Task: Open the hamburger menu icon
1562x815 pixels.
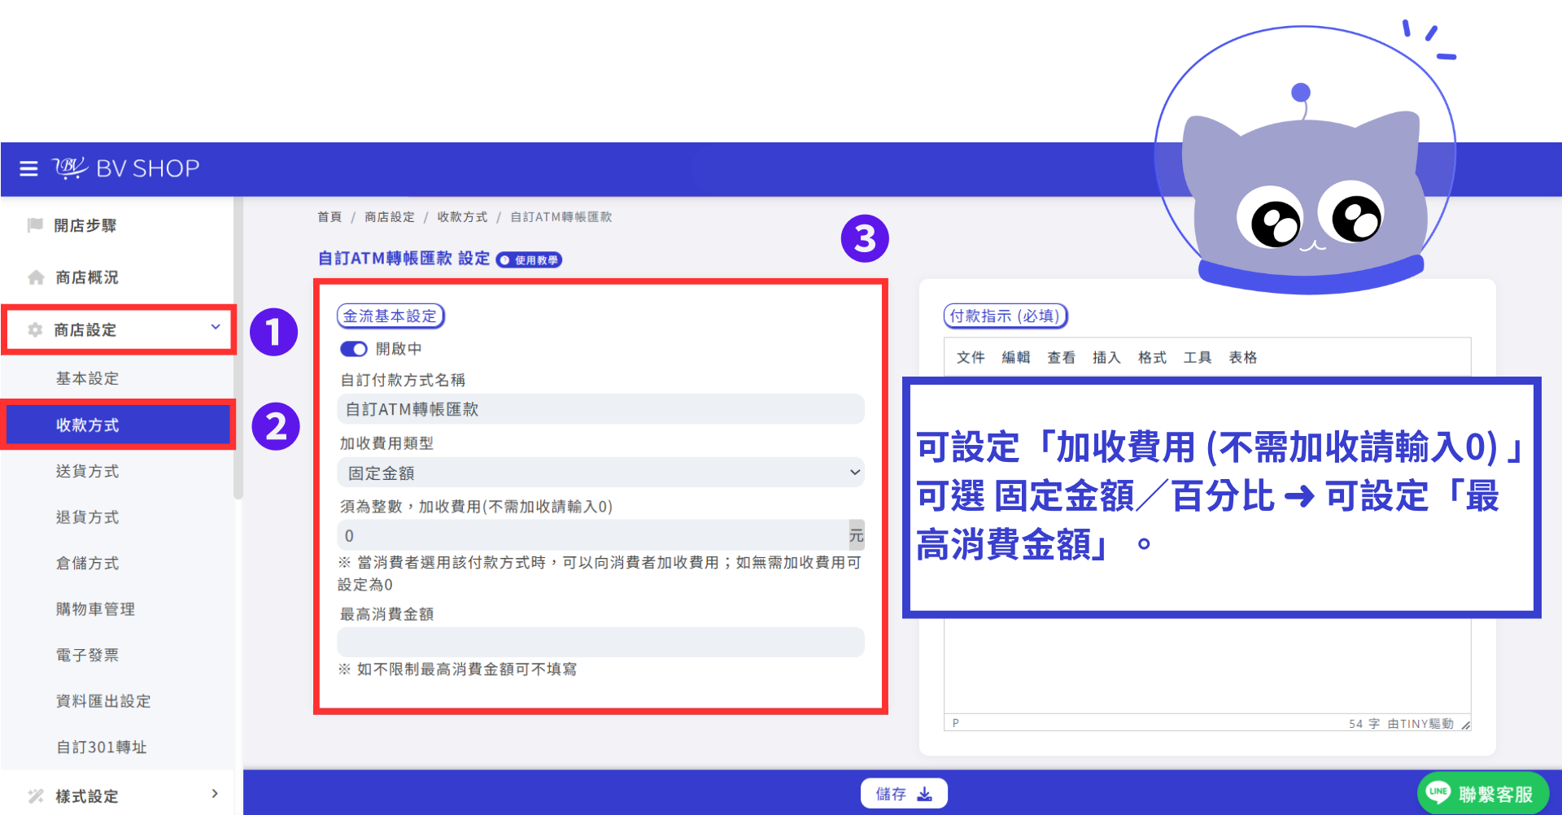Action: tap(28, 168)
